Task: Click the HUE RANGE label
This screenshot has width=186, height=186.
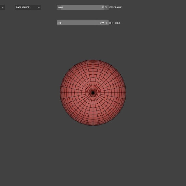Action: point(115,23)
